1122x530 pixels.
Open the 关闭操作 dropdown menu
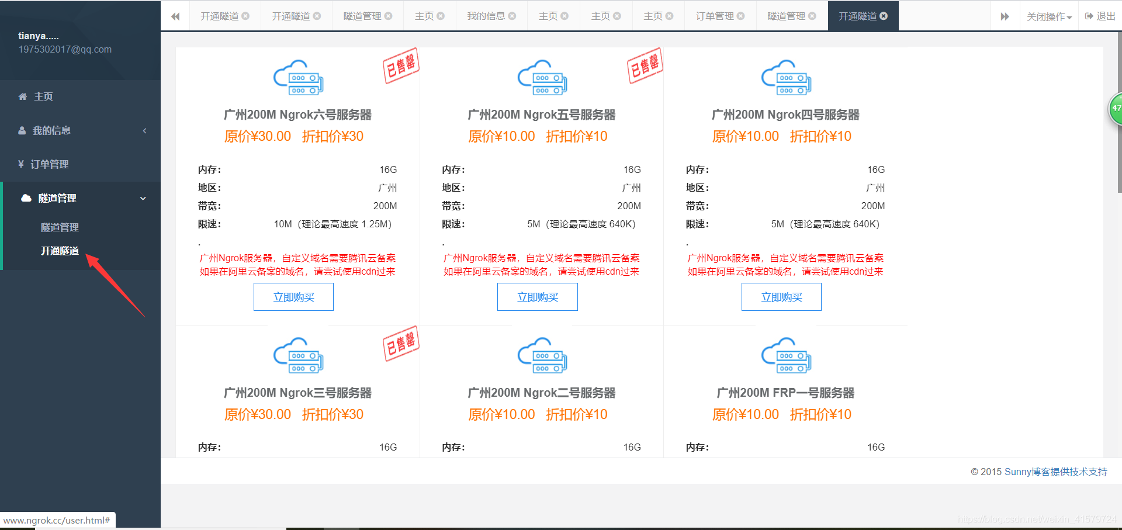pyautogui.click(x=1049, y=16)
